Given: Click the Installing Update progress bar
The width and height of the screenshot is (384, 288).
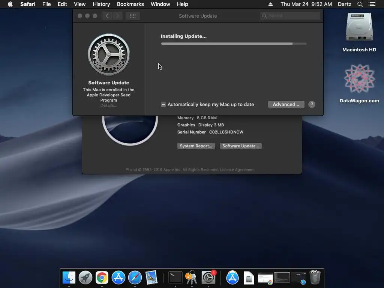Looking at the screenshot, I should [234, 43].
